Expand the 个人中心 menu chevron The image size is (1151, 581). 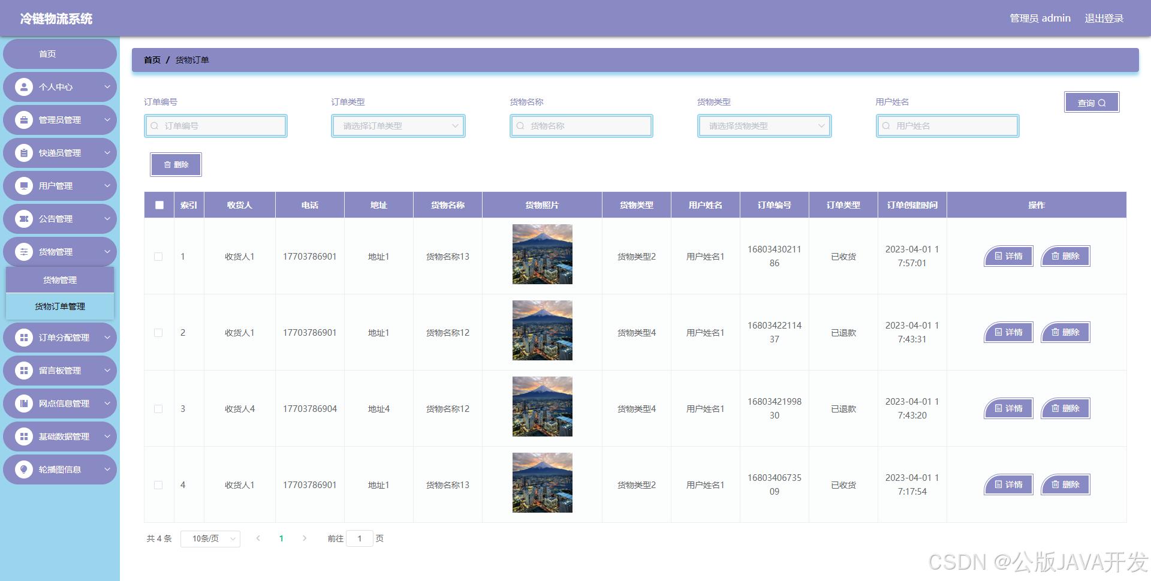[107, 87]
